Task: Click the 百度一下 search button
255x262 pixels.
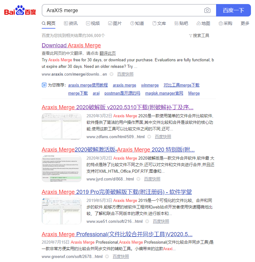Action: pyautogui.click(x=233, y=10)
